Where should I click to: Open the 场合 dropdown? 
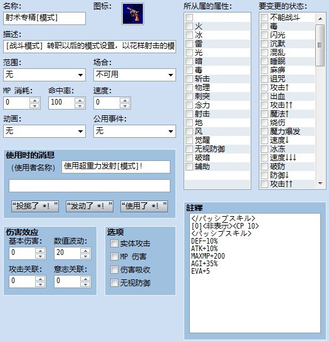(135, 75)
